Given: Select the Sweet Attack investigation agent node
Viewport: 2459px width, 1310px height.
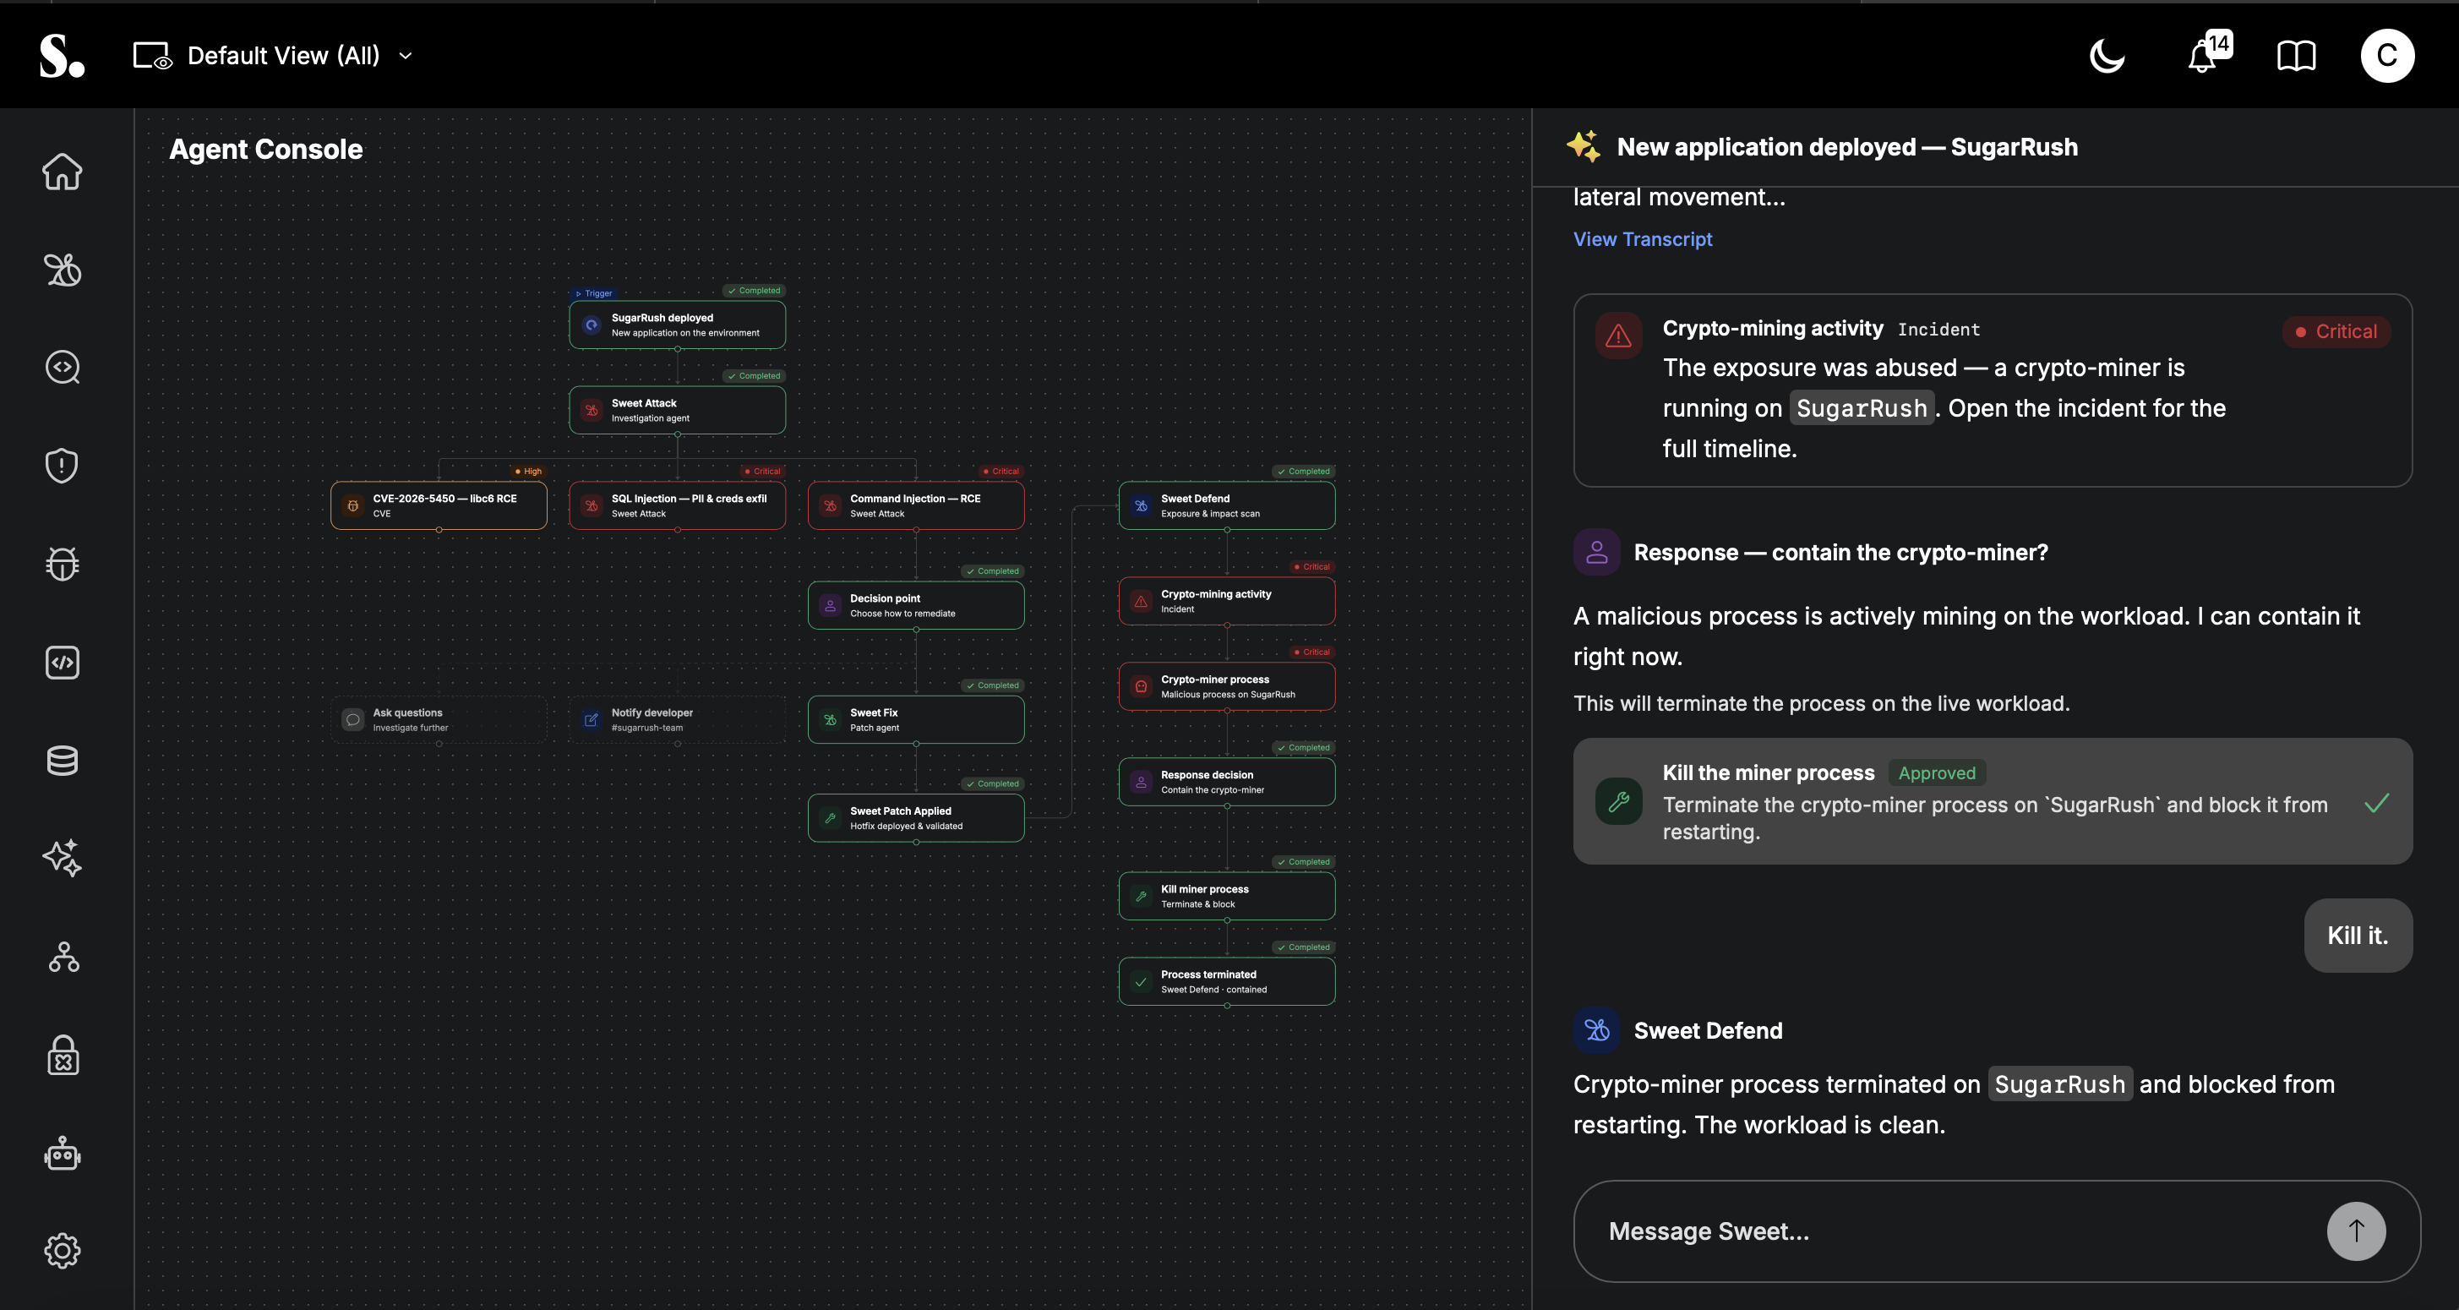Looking at the screenshot, I should pos(677,410).
